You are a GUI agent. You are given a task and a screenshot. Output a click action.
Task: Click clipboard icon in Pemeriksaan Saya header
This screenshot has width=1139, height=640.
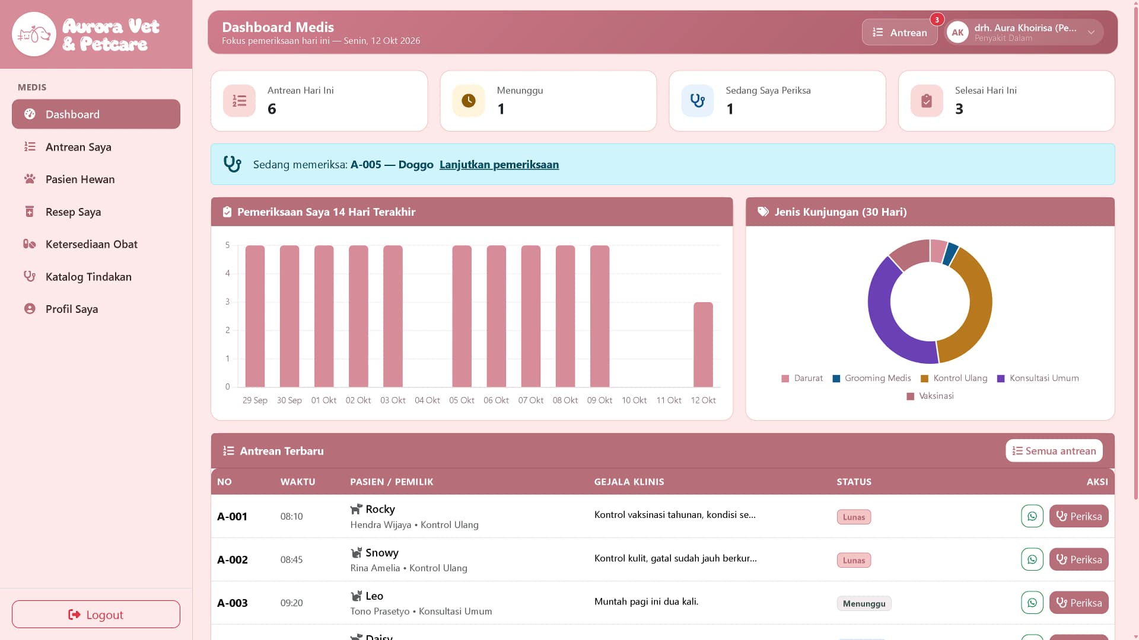click(x=227, y=212)
